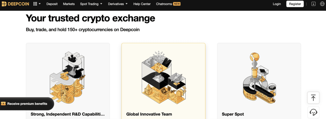Click the Strong, Independent R&D Capabiliti… title

(x=67, y=114)
